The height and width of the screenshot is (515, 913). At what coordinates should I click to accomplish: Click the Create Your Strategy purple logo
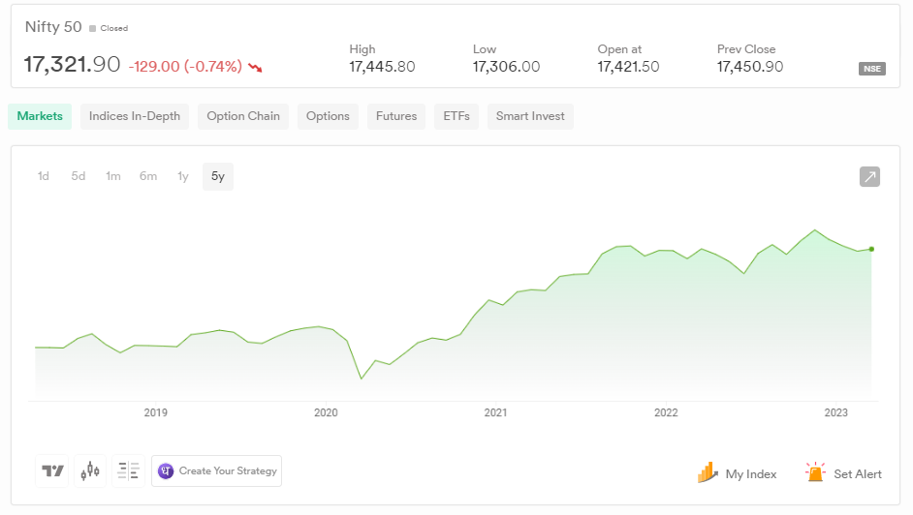(x=166, y=470)
